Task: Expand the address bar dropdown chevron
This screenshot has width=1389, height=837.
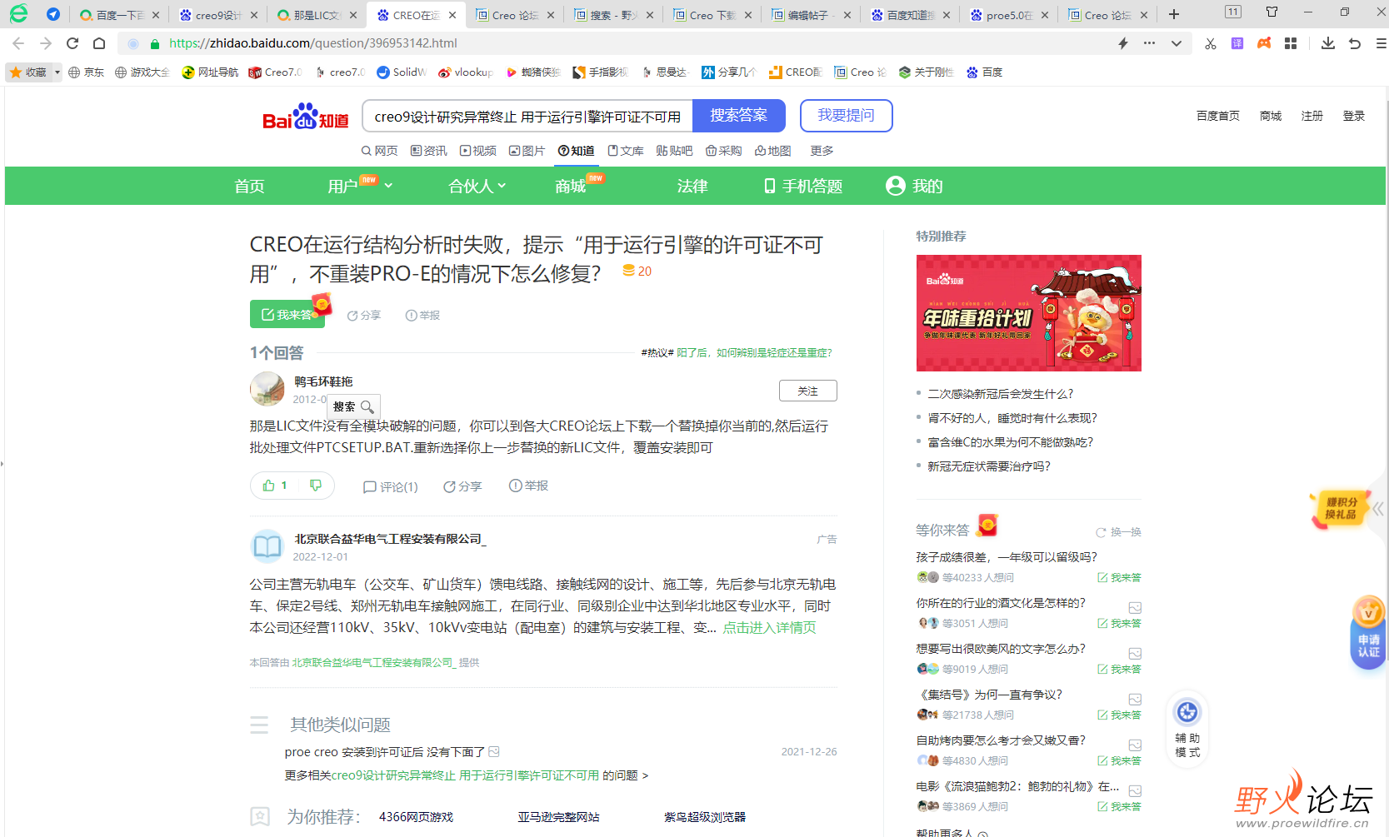Action: point(1177,43)
